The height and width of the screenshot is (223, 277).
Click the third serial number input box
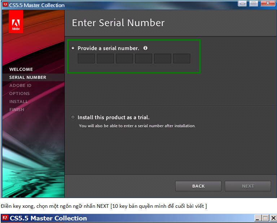124,59
